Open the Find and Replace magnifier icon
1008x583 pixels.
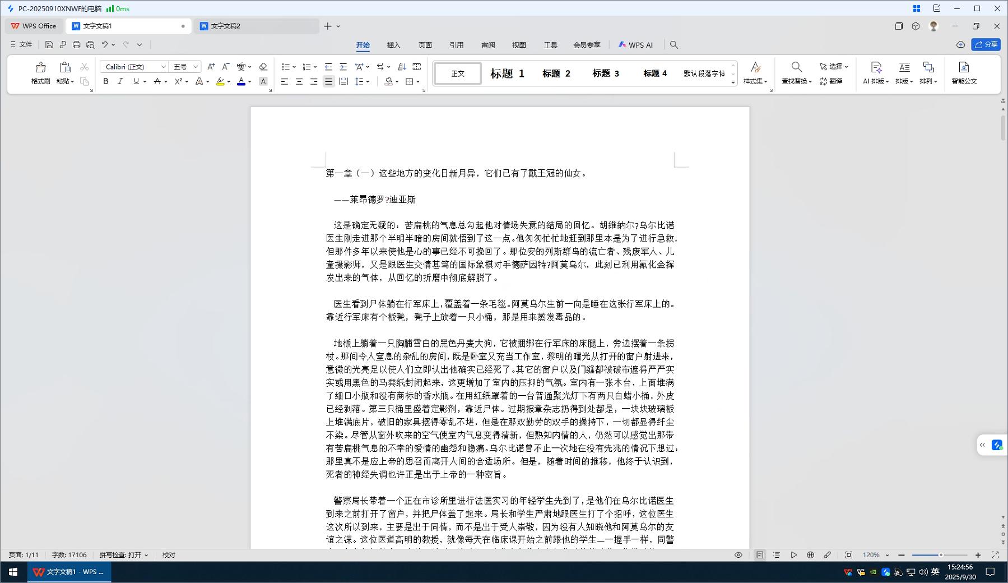[796, 68]
